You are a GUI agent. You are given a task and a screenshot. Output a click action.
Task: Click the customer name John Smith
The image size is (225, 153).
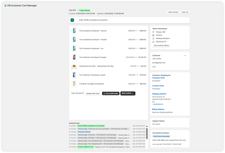coord(157,59)
